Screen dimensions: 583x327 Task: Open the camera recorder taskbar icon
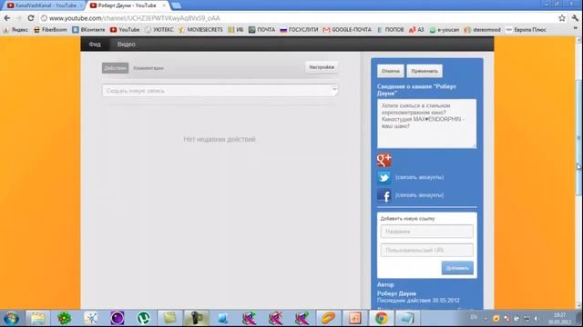click(197, 318)
